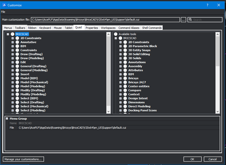
Task: Click the OK button
Action: pos(192,159)
